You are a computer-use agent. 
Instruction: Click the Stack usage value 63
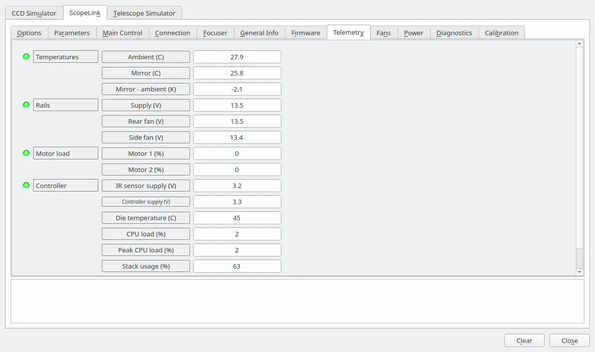(237, 266)
